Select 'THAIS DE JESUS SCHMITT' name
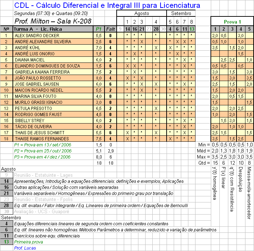The height and width of the screenshot is (251, 254). coord(40,133)
